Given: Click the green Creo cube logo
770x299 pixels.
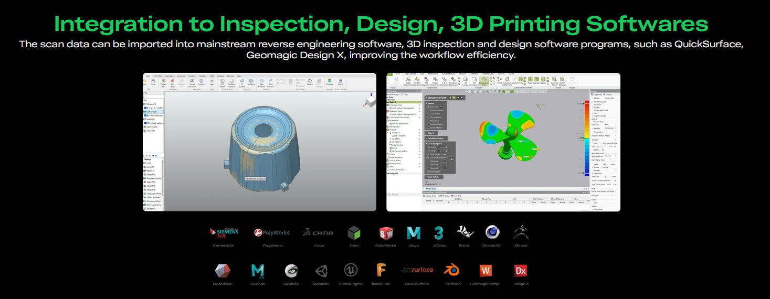Looking at the screenshot, I should [354, 232].
